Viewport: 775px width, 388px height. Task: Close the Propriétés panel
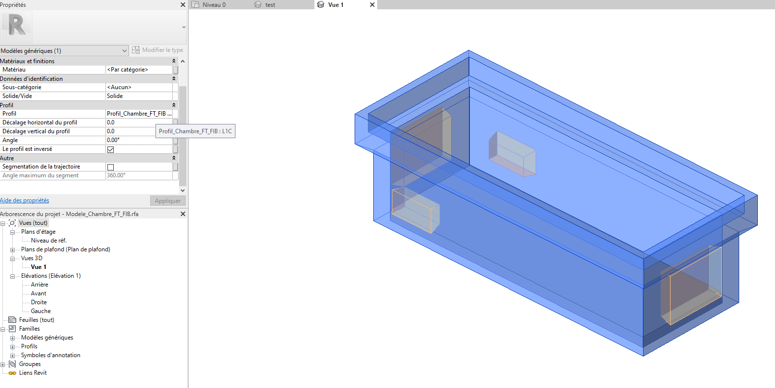[x=183, y=5]
